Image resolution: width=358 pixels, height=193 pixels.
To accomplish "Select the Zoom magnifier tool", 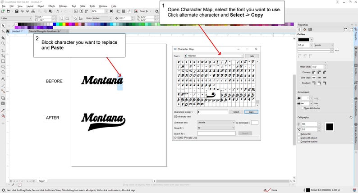I will [3, 43].
